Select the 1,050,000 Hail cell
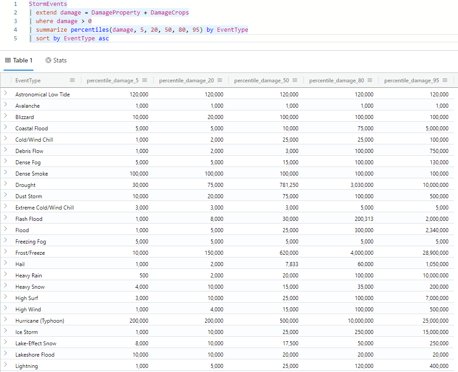 (437, 264)
